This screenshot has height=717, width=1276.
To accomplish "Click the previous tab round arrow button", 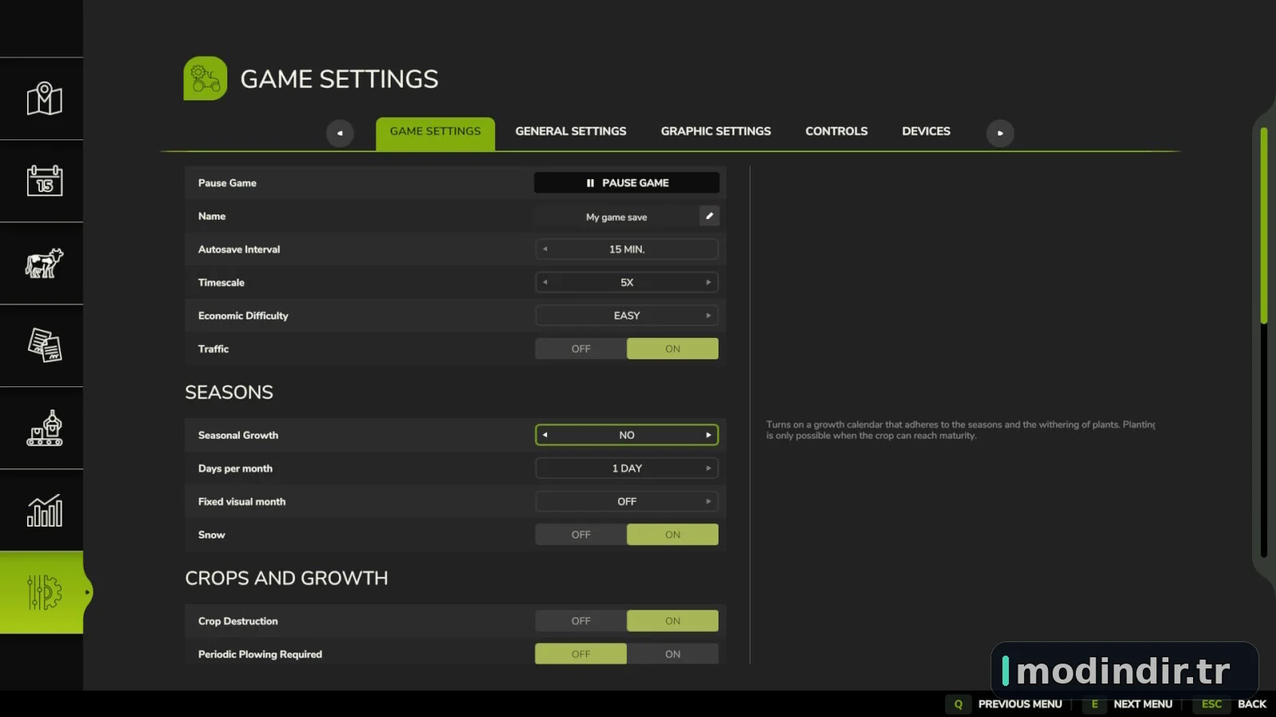I will coord(340,133).
